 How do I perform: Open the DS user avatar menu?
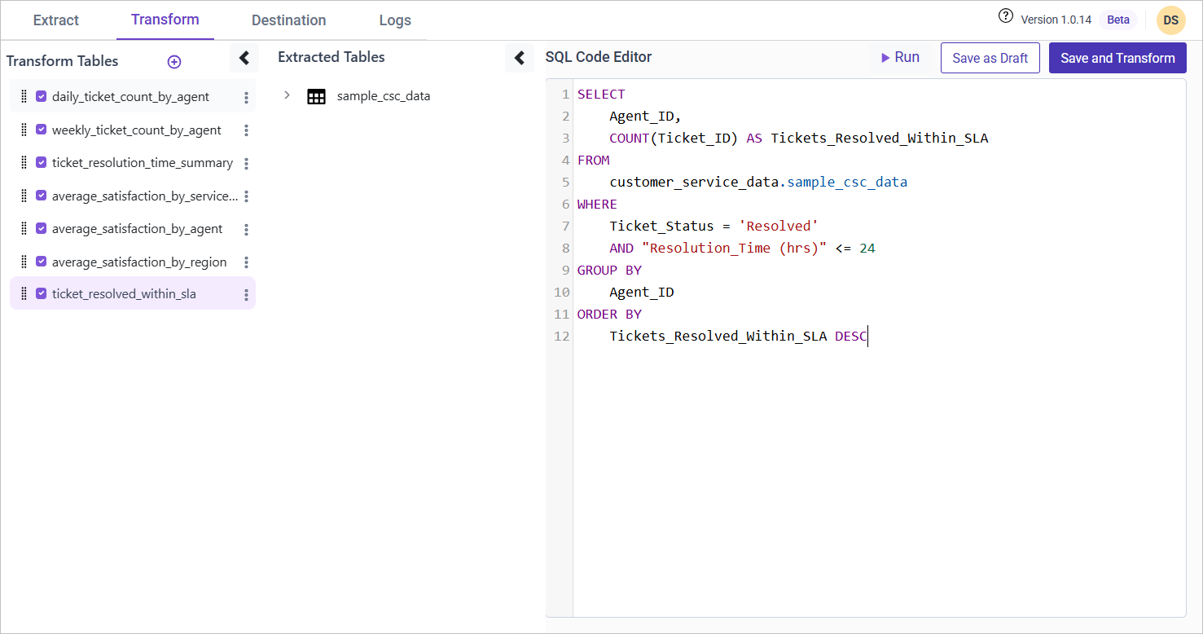(x=1170, y=20)
